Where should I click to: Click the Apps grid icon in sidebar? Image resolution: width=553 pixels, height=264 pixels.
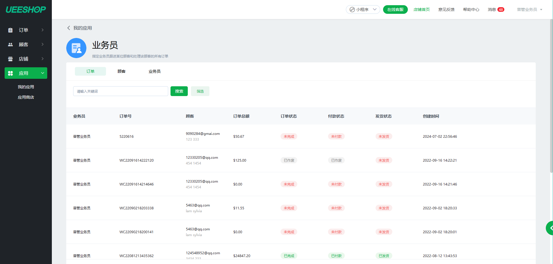pos(10,73)
